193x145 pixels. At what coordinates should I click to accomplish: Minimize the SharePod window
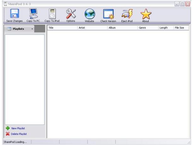[177, 4]
